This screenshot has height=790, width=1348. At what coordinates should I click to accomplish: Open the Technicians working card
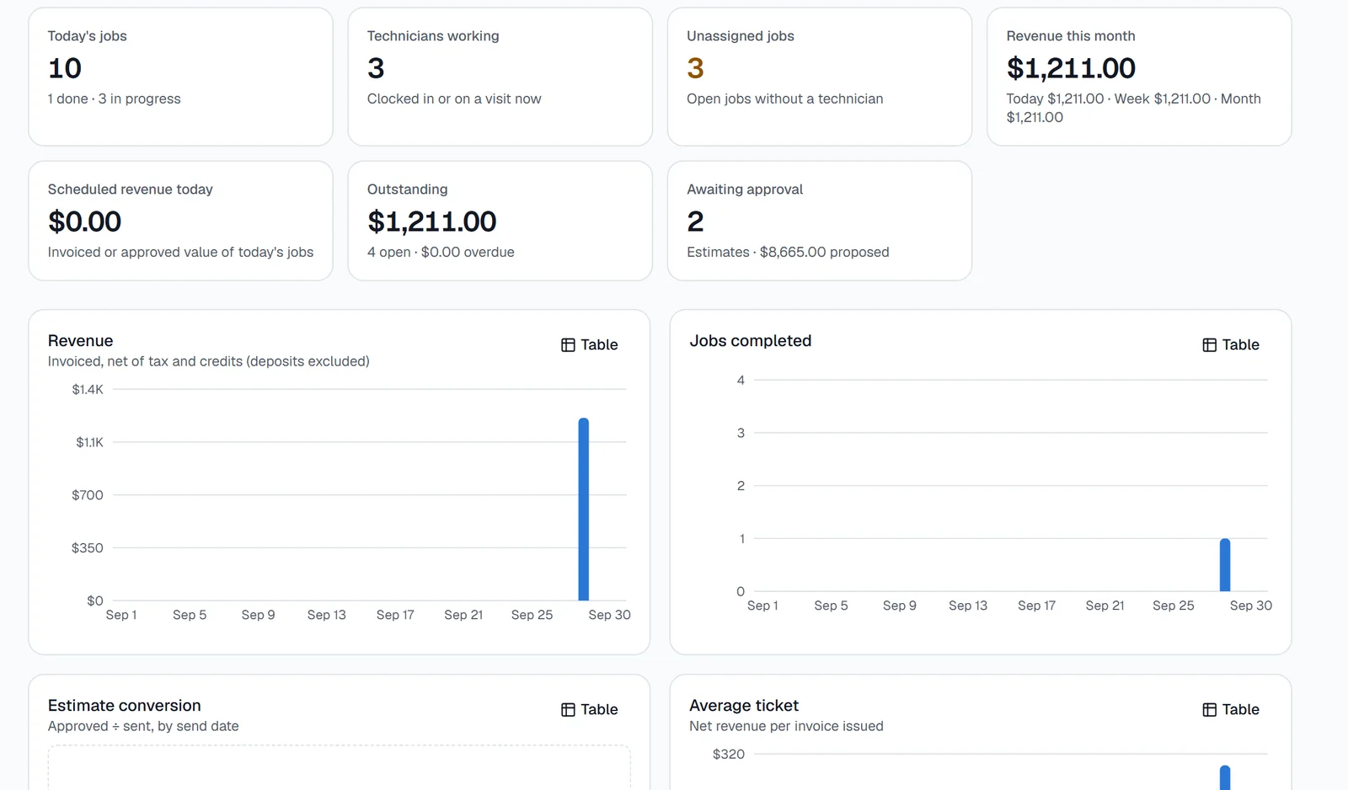(500, 77)
